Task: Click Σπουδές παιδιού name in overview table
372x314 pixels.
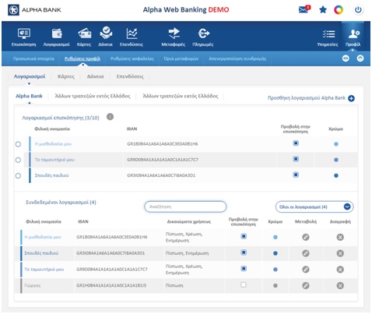Action: click(x=51, y=175)
